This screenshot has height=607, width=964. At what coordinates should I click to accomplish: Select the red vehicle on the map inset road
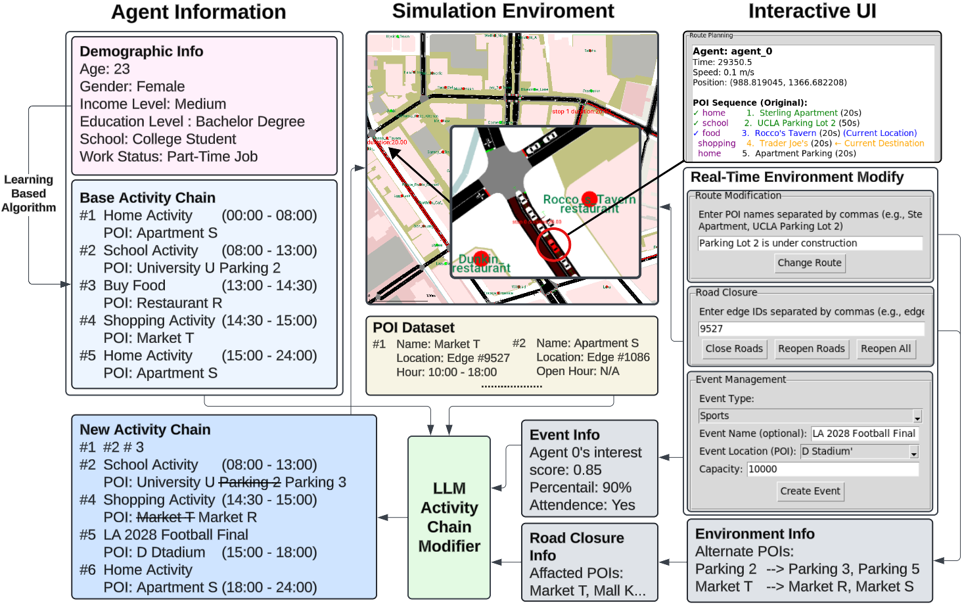[554, 246]
